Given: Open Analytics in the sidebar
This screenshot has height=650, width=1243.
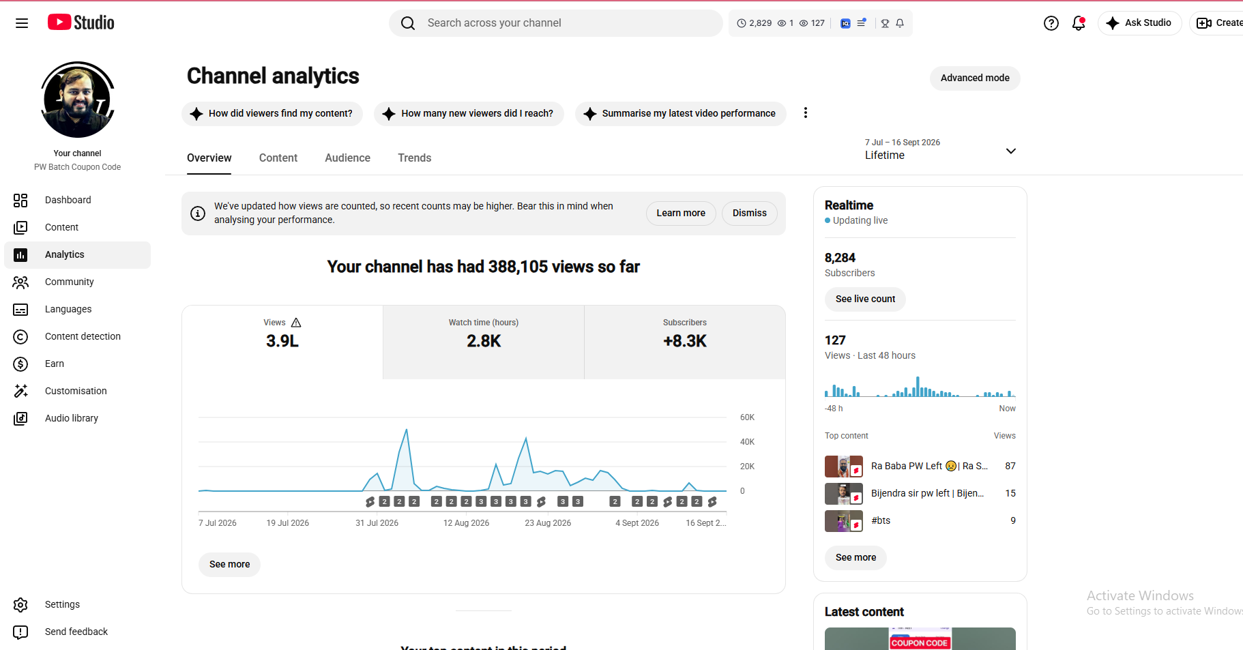Looking at the screenshot, I should pyautogui.click(x=78, y=254).
